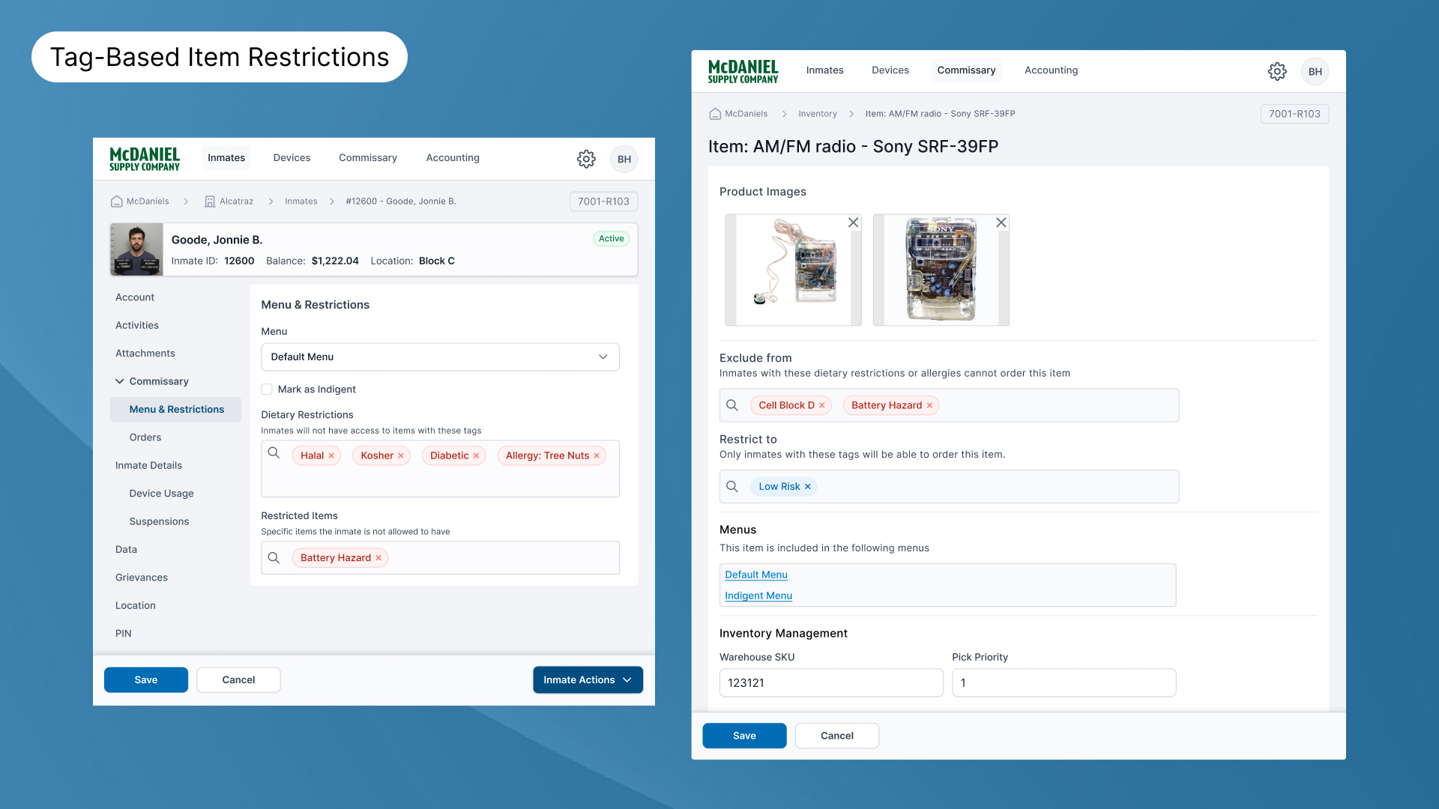Remove Battery Hazard from Exclude from field
Image resolution: width=1439 pixels, height=809 pixels.
click(x=929, y=405)
